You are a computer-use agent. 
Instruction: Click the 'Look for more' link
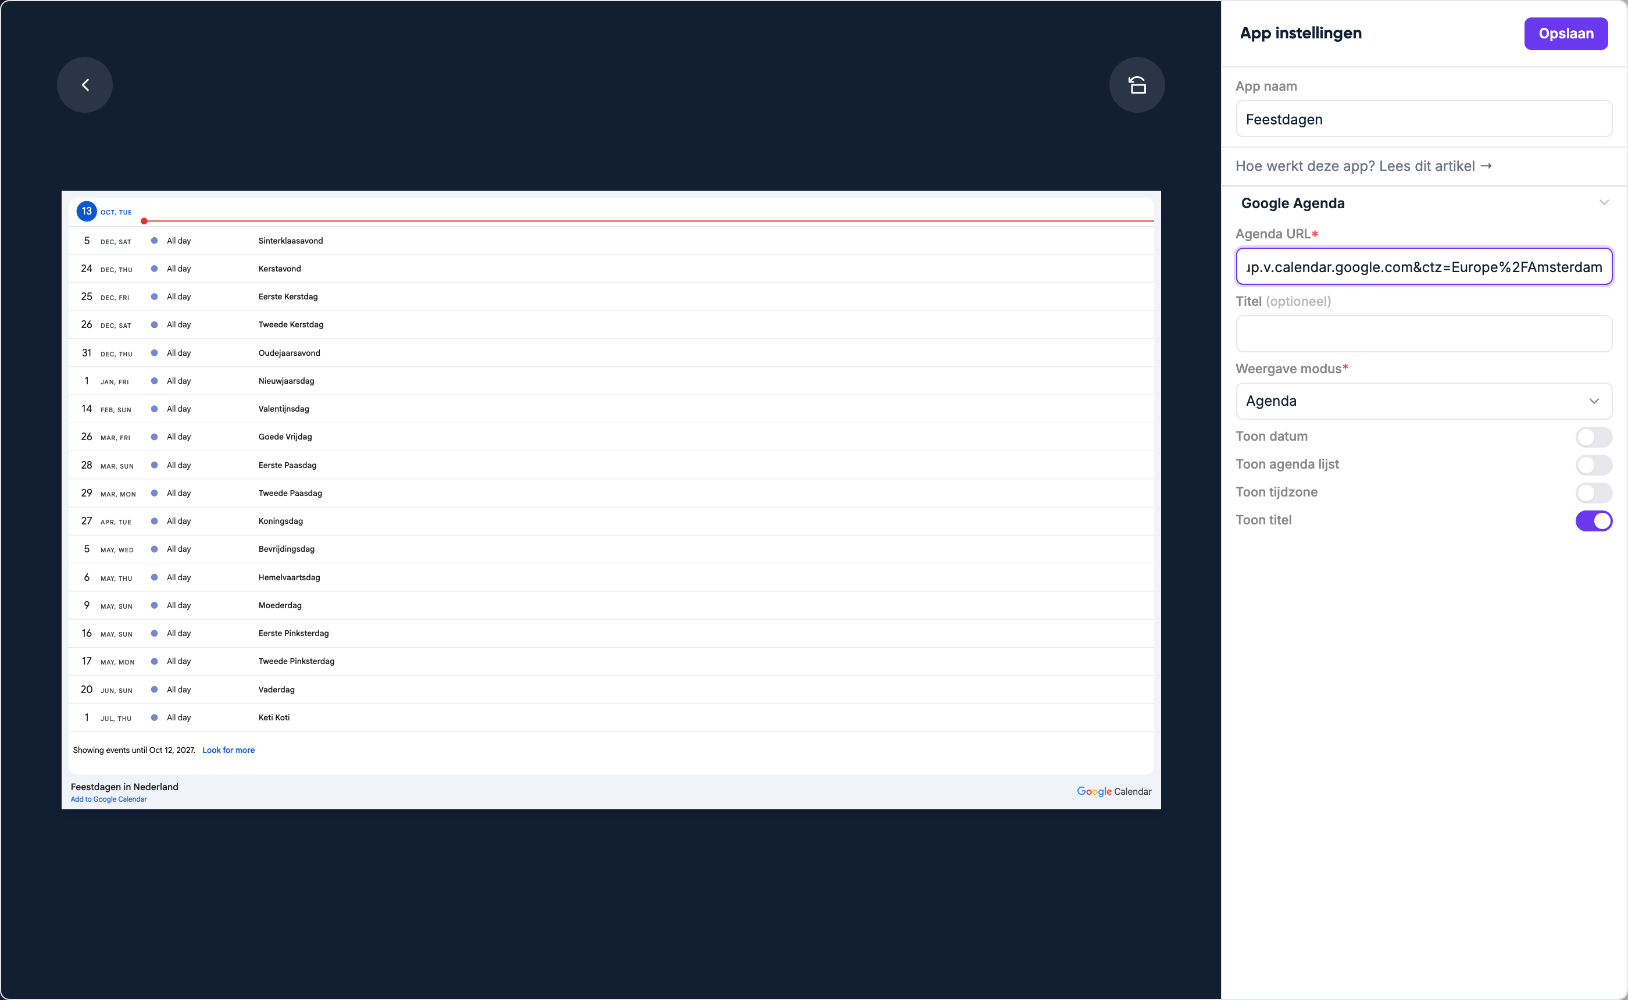click(228, 750)
